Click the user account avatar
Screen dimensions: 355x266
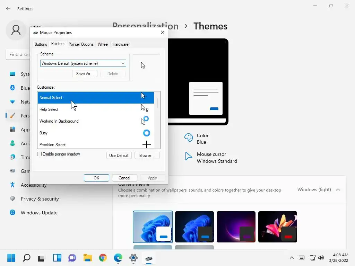click(16, 30)
